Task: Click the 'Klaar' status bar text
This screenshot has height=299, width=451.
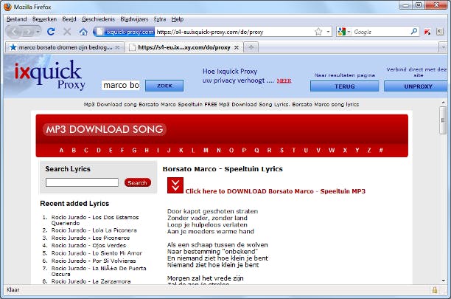Action: [13, 290]
